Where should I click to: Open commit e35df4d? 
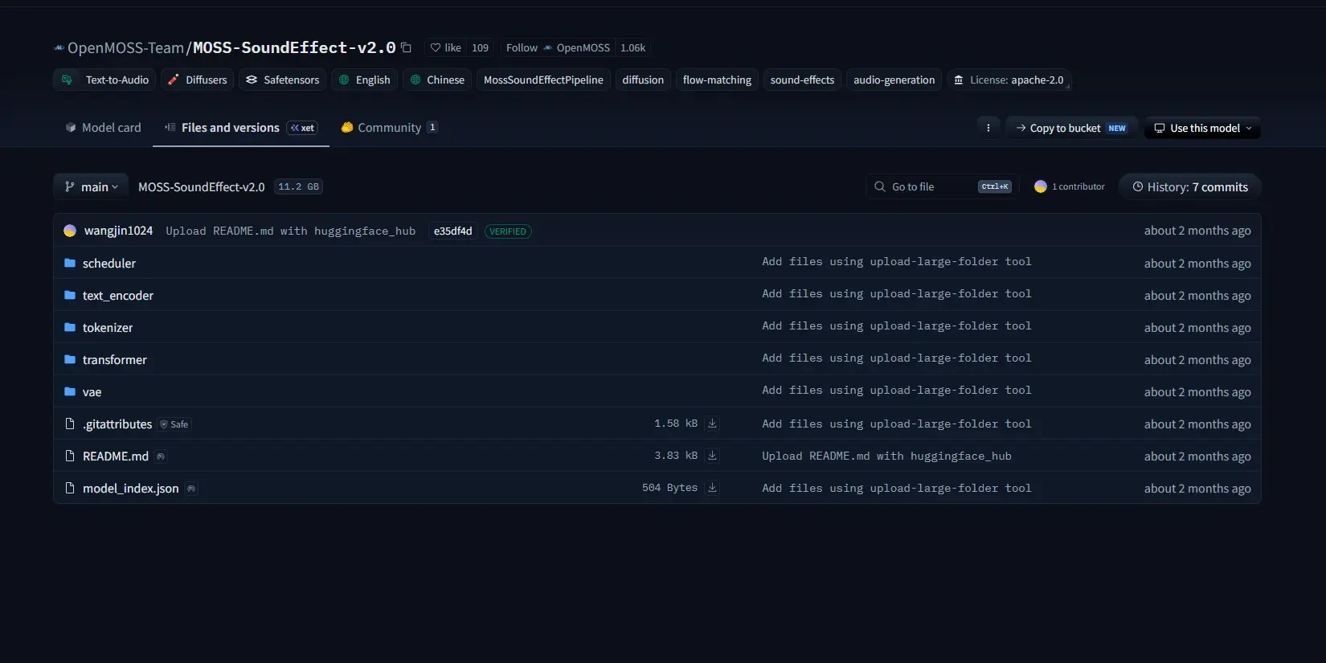453,231
